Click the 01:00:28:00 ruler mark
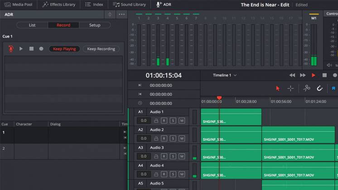Viewport: 338px width, 190px height. [x=246, y=102]
